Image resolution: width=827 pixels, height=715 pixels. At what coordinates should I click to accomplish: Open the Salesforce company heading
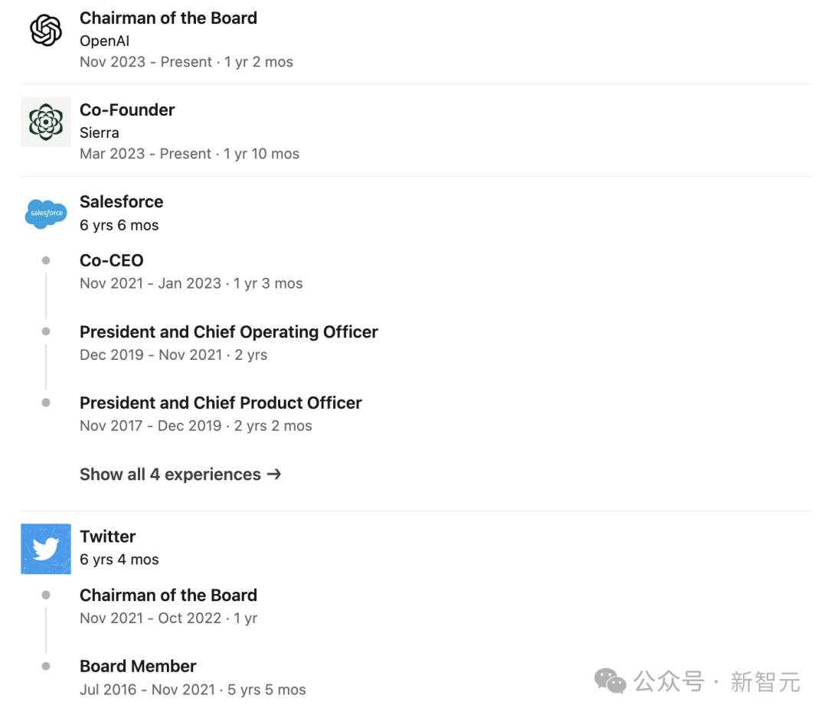pos(122,202)
